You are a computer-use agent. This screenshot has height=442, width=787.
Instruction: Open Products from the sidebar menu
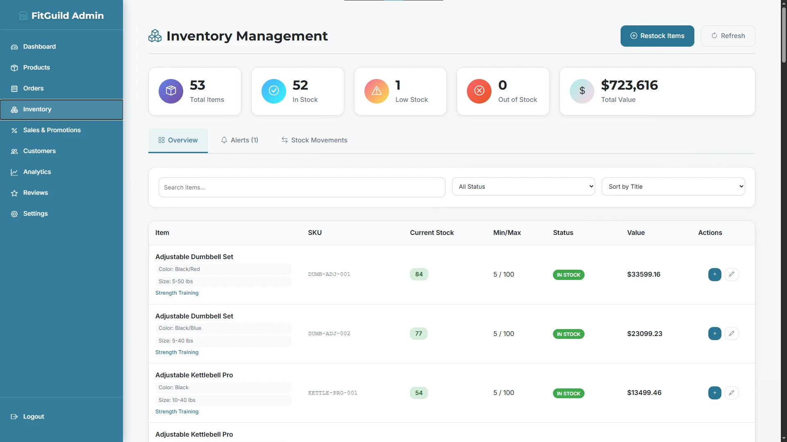click(61, 68)
